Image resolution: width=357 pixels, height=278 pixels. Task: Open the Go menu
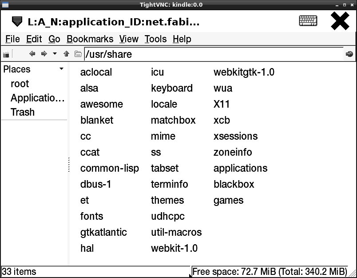pyautogui.click(x=54, y=39)
